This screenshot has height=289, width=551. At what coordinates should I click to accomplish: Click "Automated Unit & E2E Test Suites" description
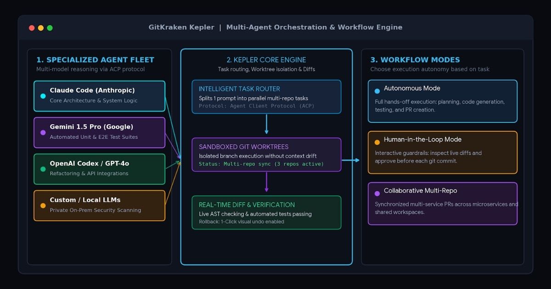(94, 137)
